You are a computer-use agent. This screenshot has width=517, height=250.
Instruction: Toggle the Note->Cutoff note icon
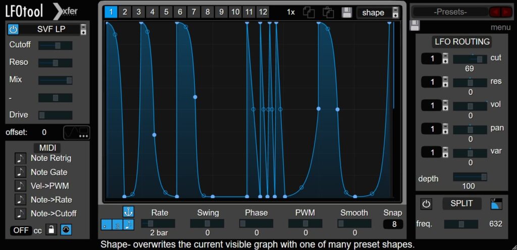[20, 214]
